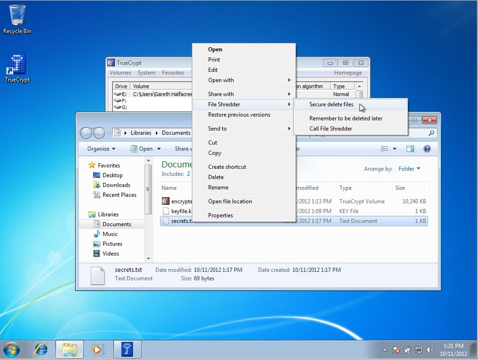The image size is (478, 360).
Task: Open the TrueCrypt desktop shortcut icon
Action: point(17,63)
